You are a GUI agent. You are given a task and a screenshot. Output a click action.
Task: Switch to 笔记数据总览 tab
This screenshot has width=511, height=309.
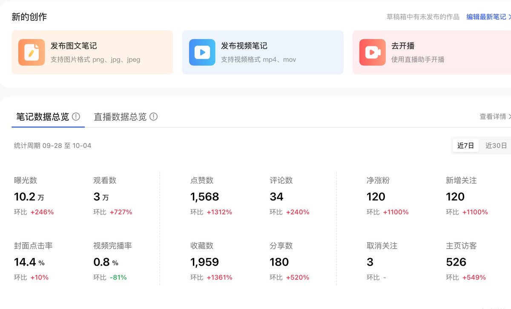(43, 117)
